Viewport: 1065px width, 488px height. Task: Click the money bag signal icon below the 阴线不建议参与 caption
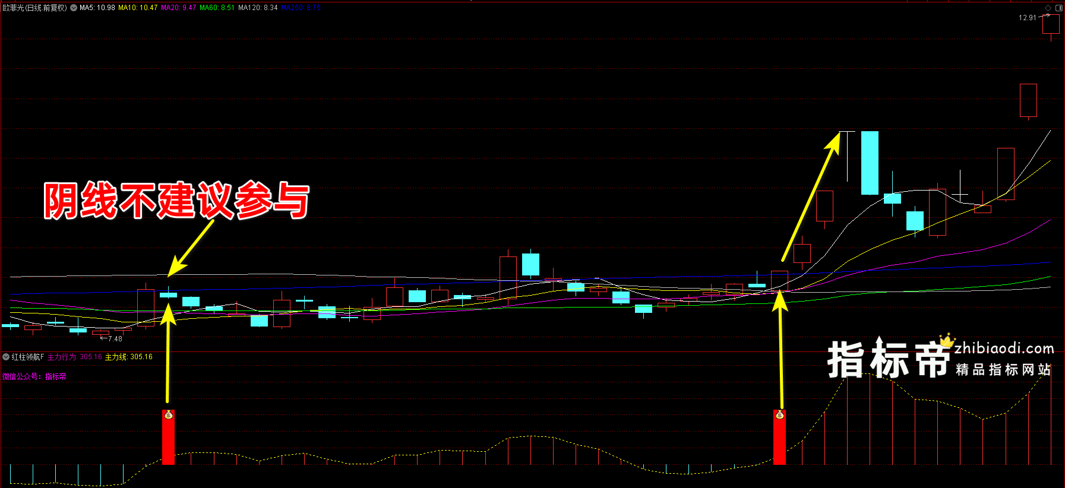(x=169, y=414)
